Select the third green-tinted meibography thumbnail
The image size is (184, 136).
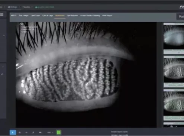click(x=174, y=103)
